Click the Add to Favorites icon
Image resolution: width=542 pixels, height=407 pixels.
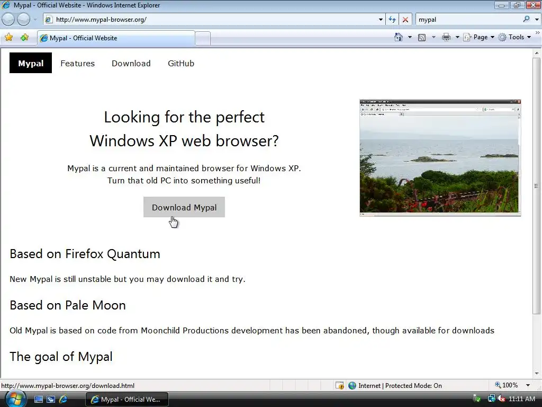(24, 38)
